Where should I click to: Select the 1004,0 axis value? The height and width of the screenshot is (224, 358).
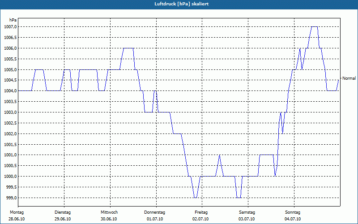(x=10, y=91)
